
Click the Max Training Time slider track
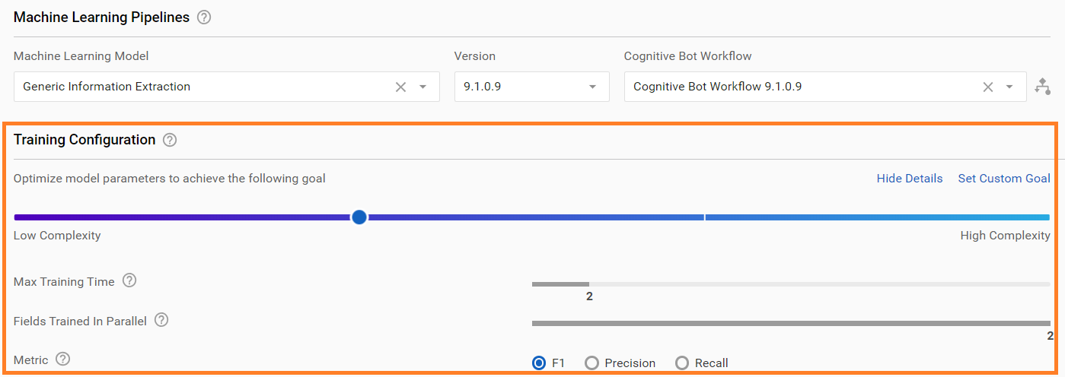pos(791,284)
